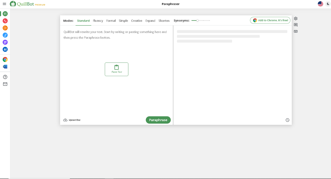Click the Upload Doc cloud icon
The width and height of the screenshot is (331, 179).
(x=65, y=120)
